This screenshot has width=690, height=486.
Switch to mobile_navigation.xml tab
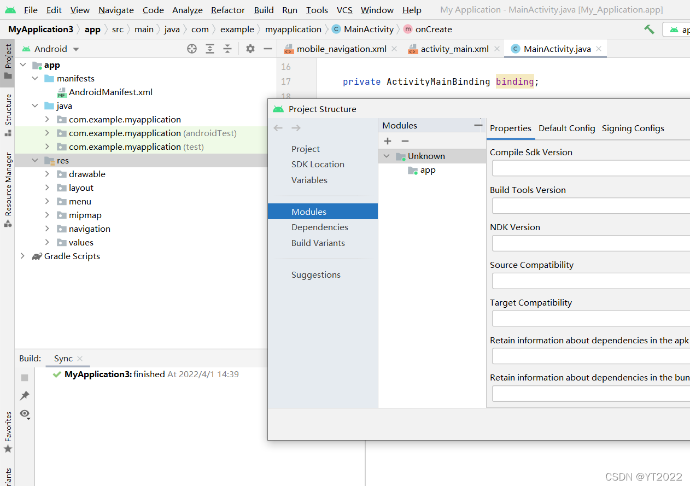[341, 49]
